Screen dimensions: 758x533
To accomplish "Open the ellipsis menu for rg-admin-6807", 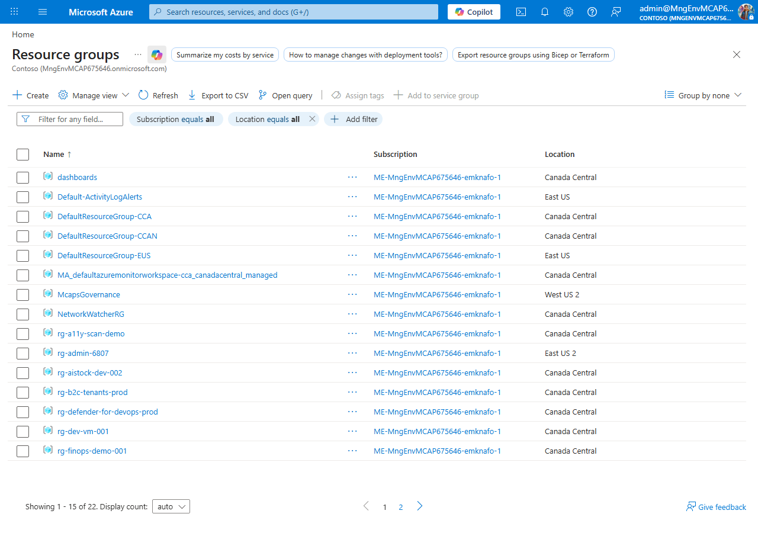I will click(352, 353).
